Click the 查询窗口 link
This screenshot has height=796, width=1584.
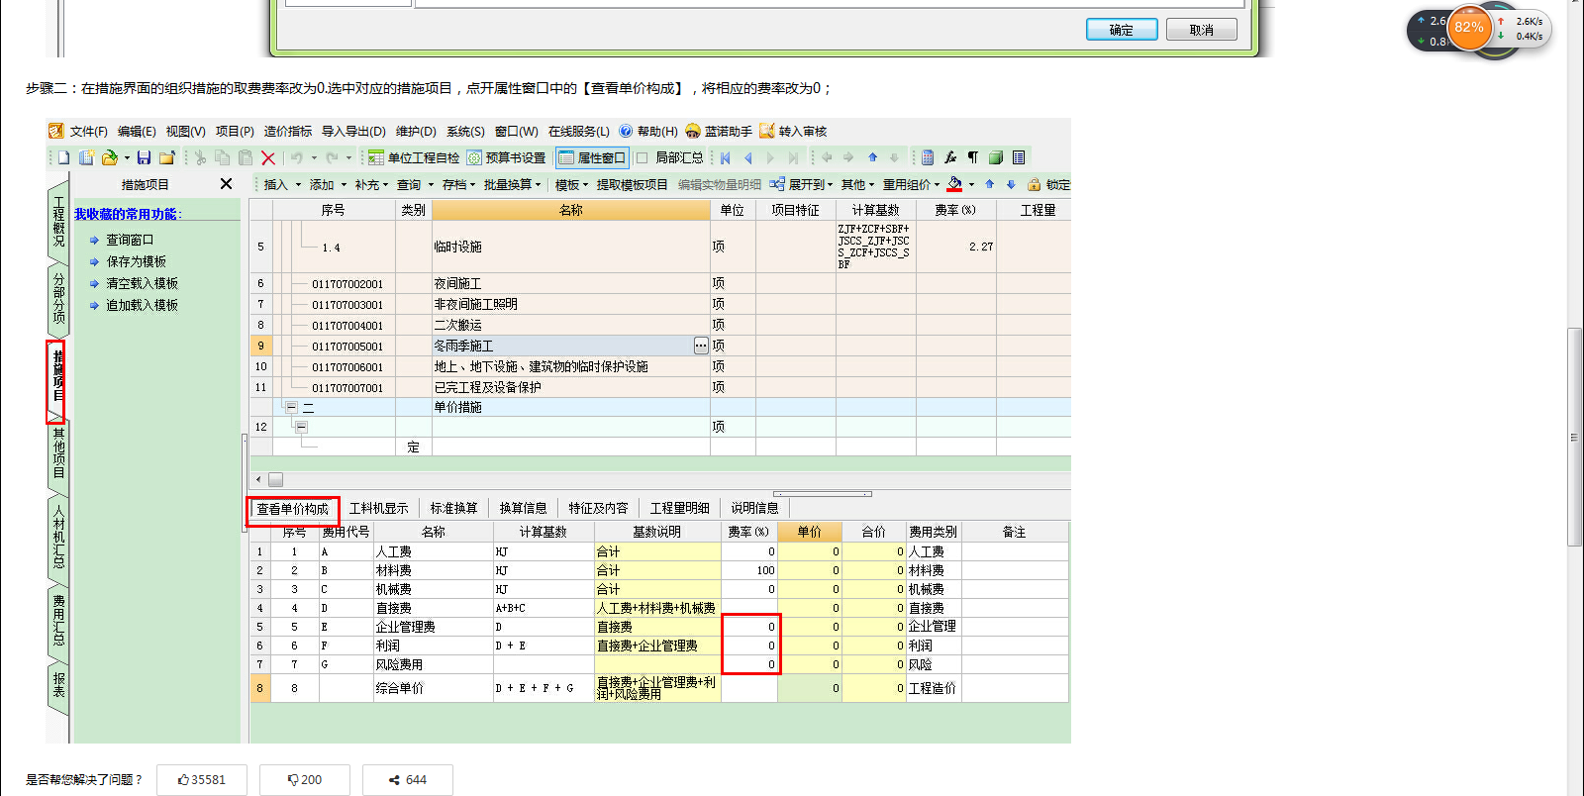tap(130, 240)
